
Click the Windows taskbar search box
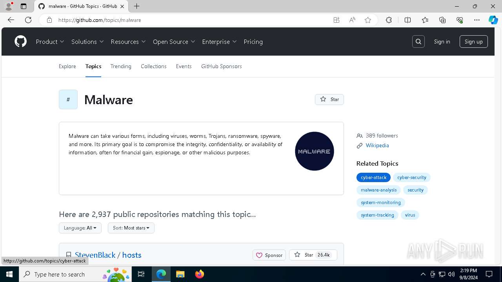[75, 274]
